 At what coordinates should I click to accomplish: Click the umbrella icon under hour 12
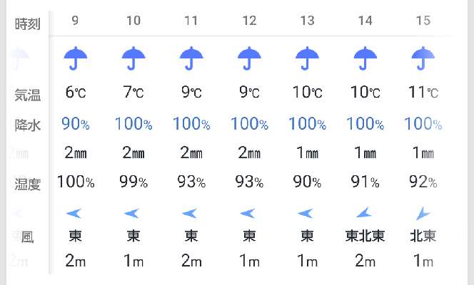(249, 58)
